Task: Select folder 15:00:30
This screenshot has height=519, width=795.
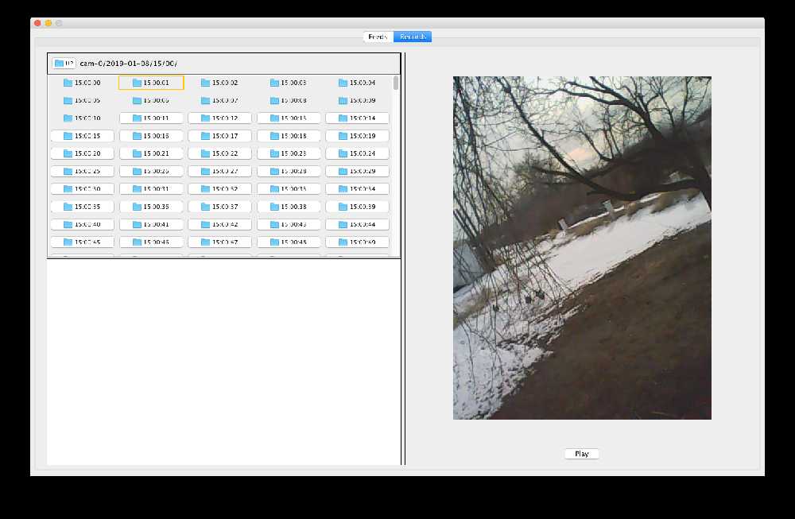Action: coord(82,189)
